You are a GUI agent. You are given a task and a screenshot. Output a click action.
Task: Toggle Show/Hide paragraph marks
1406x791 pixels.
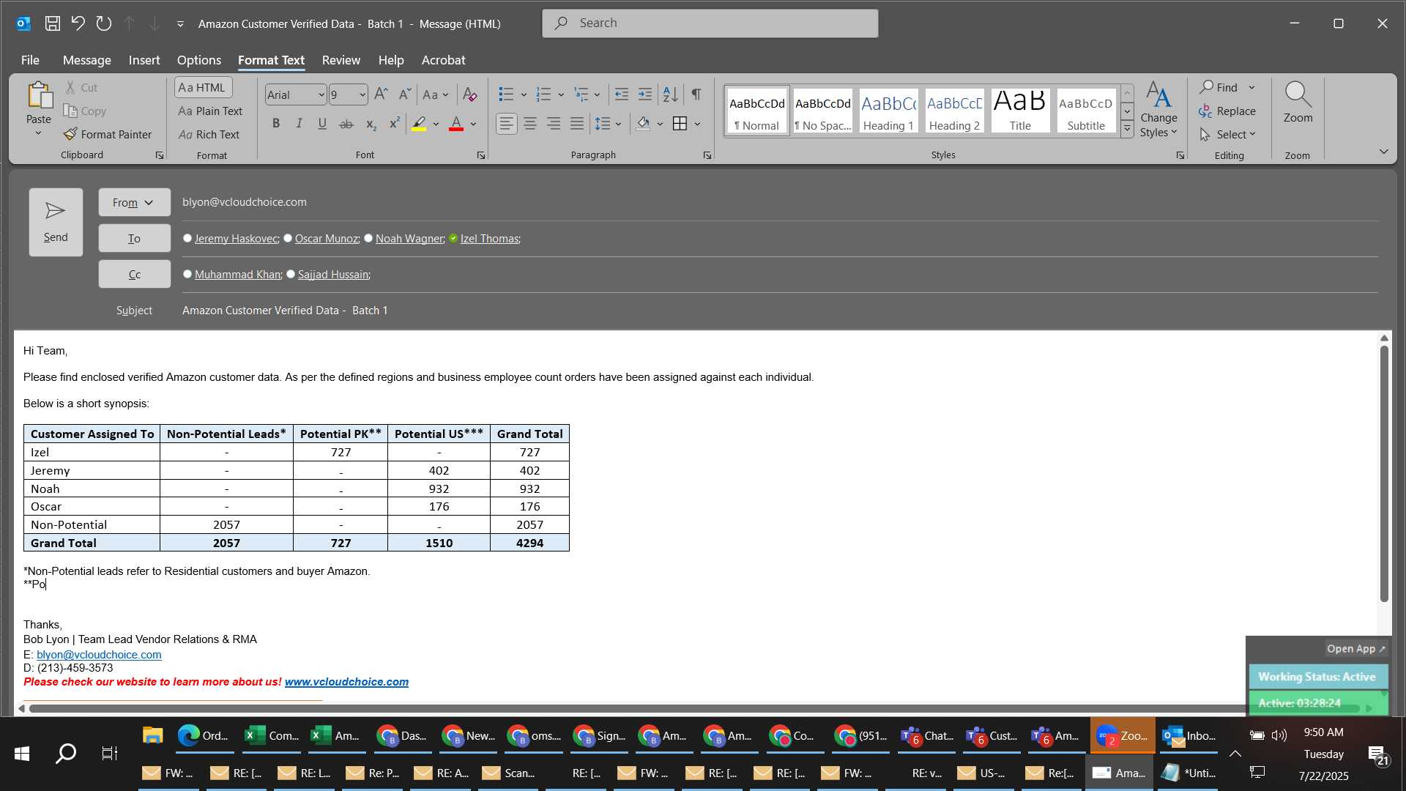pyautogui.click(x=696, y=94)
